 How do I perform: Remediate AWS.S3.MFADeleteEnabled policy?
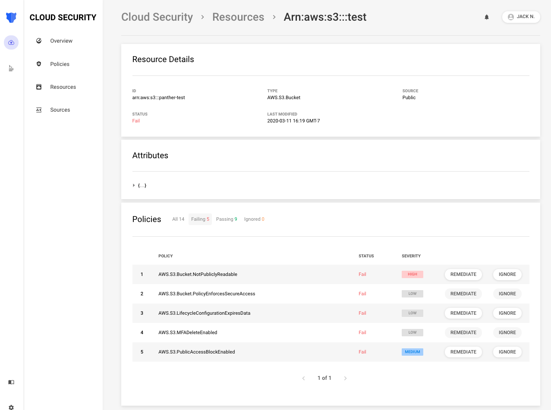point(463,332)
